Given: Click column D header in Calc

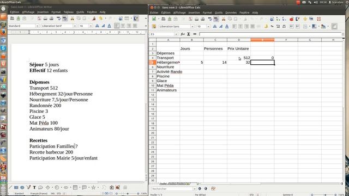Looking at the screenshot, I should [x=239, y=40].
